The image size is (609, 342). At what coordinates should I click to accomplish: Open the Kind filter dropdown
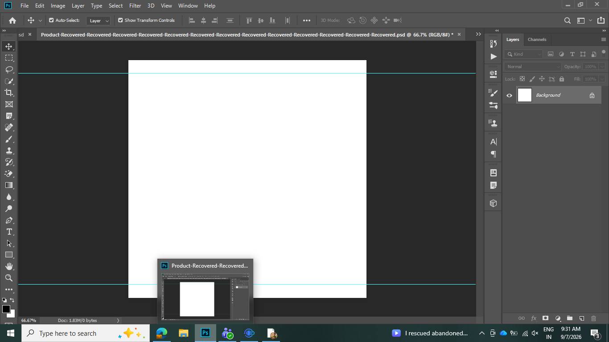click(x=524, y=54)
